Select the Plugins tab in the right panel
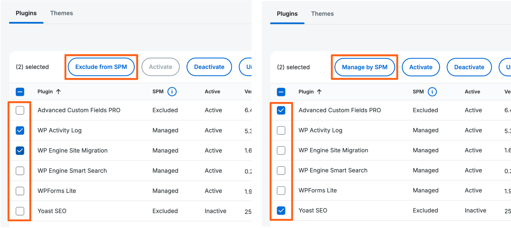This screenshot has height=228, width=511. [x=287, y=14]
